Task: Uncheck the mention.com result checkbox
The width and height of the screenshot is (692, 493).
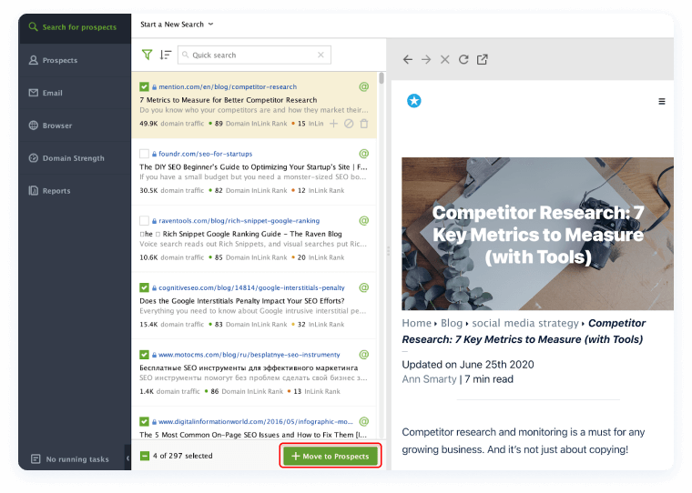Action: pyautogui.click(x=144, y=87)
